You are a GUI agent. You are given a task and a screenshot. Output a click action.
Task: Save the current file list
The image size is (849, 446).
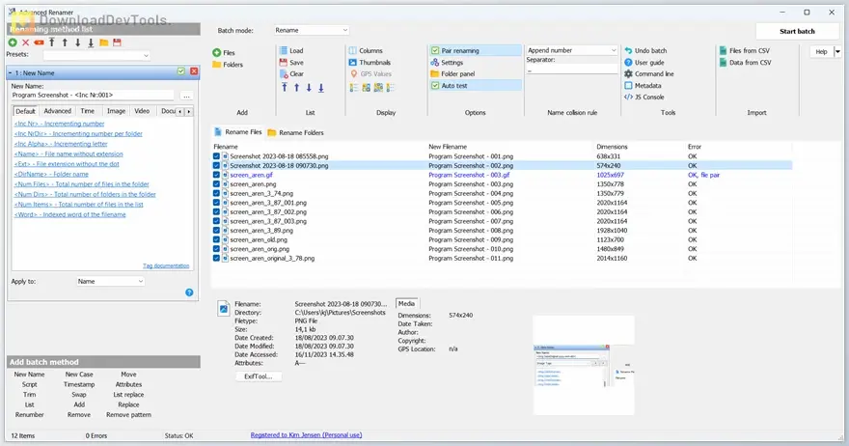[x=291, y=63]
